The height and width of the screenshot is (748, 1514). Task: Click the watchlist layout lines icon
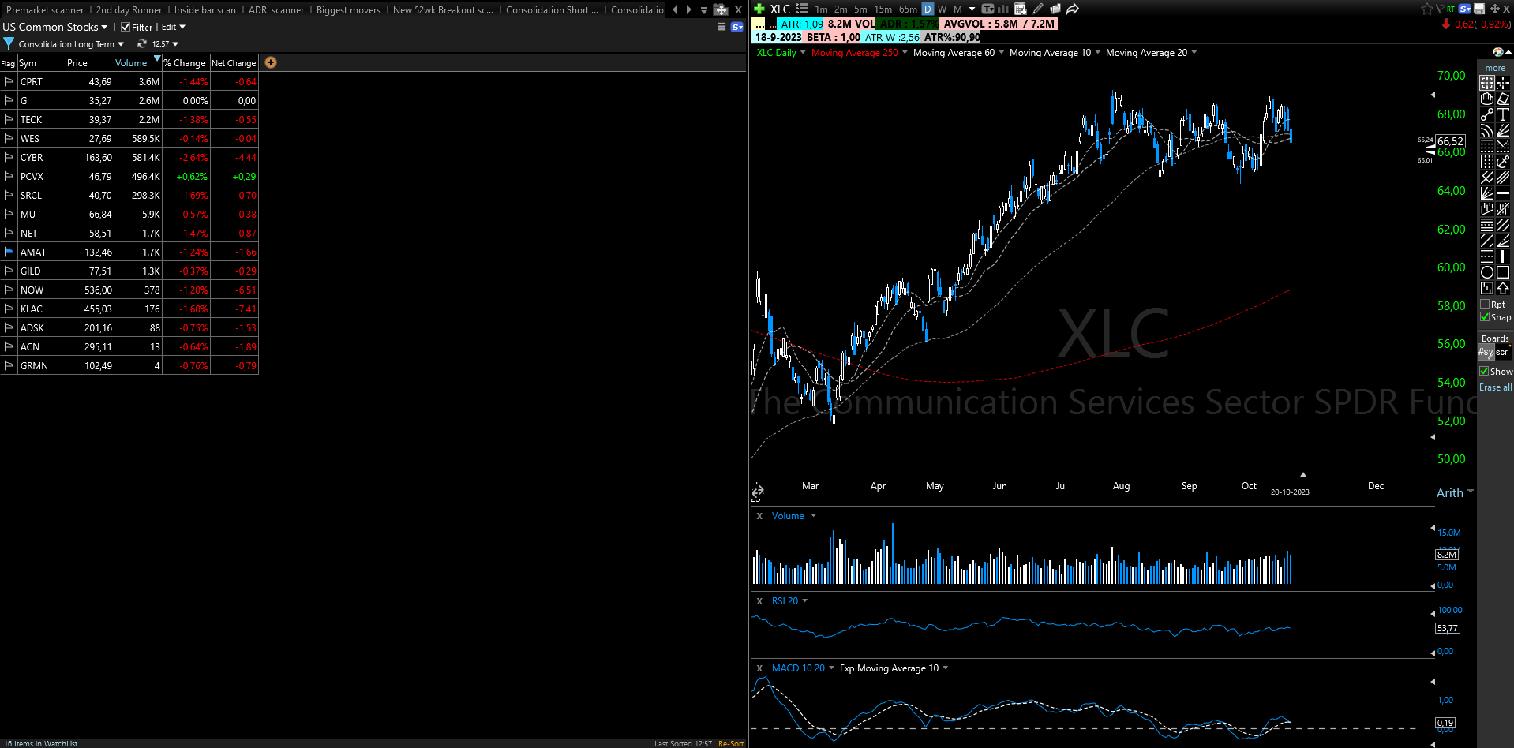click(721, 27)
